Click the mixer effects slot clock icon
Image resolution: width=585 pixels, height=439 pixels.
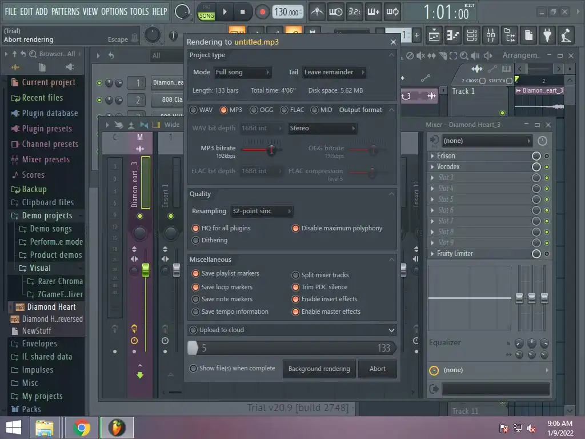pyautogui.click(x=542, y=141)
